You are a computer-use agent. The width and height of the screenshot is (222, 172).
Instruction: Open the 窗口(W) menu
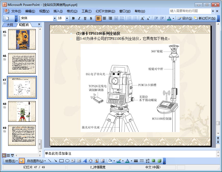click(125, 11)
